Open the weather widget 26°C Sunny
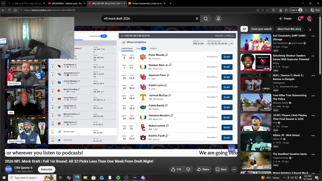The height and width of the screenshot is (181, 322). [x=270, y=178]
